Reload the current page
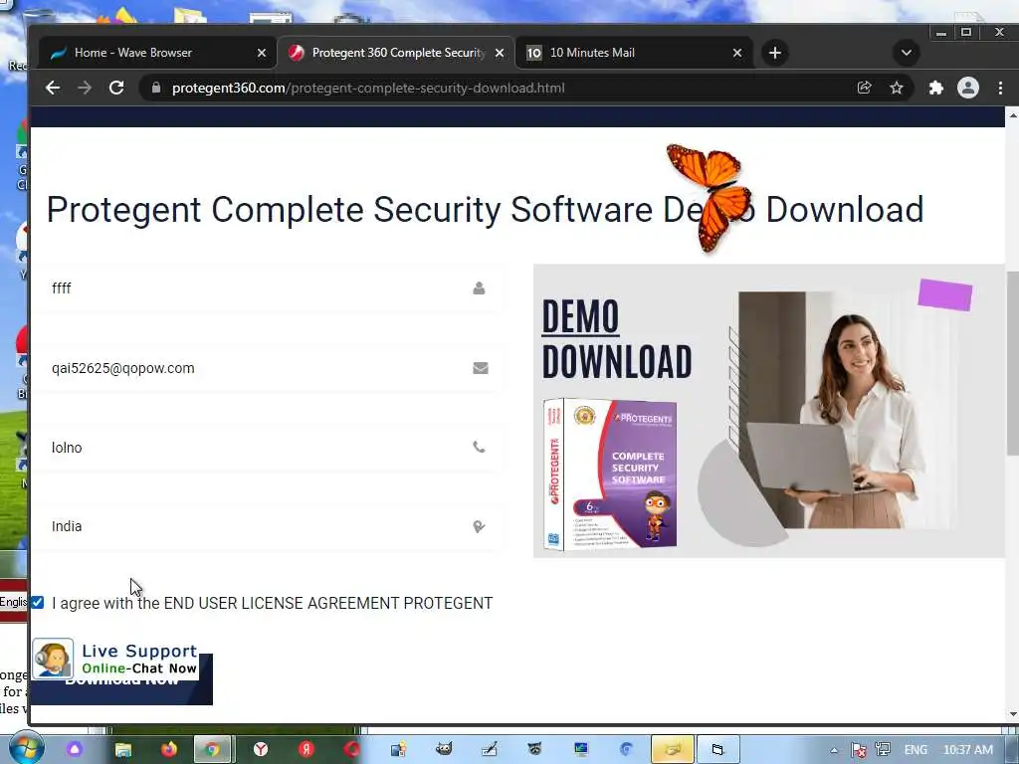Viewport: 1019px width, 764px height. (116, 88)
